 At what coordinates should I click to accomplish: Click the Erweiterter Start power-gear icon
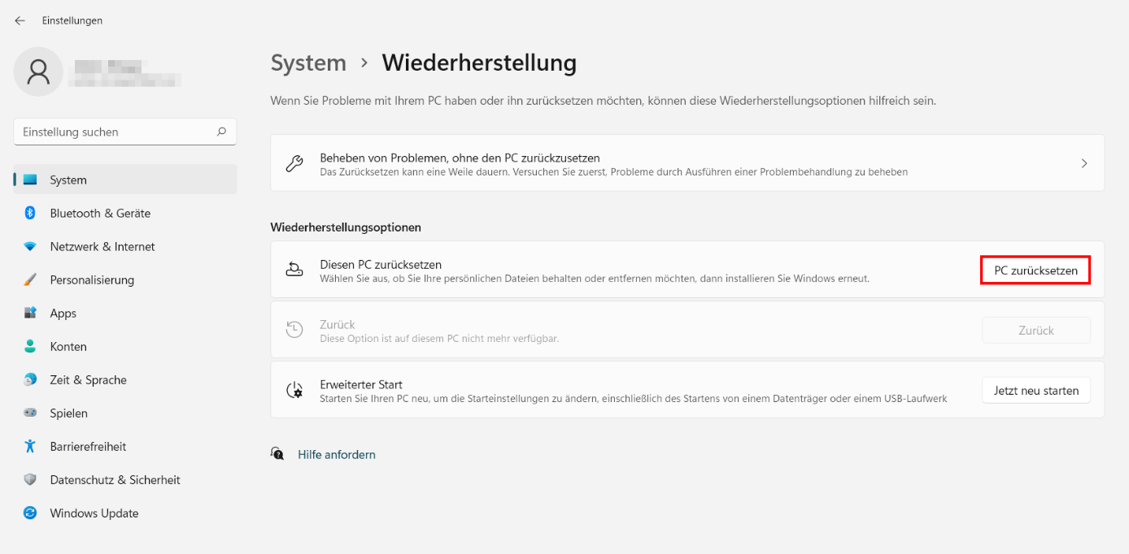[x=294, y=390]
